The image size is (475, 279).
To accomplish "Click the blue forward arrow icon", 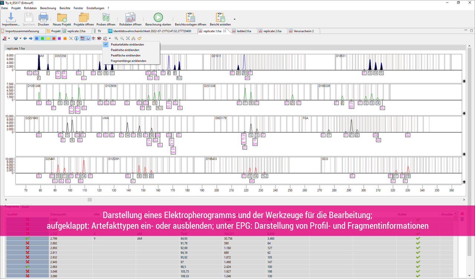I will (30, 38).
